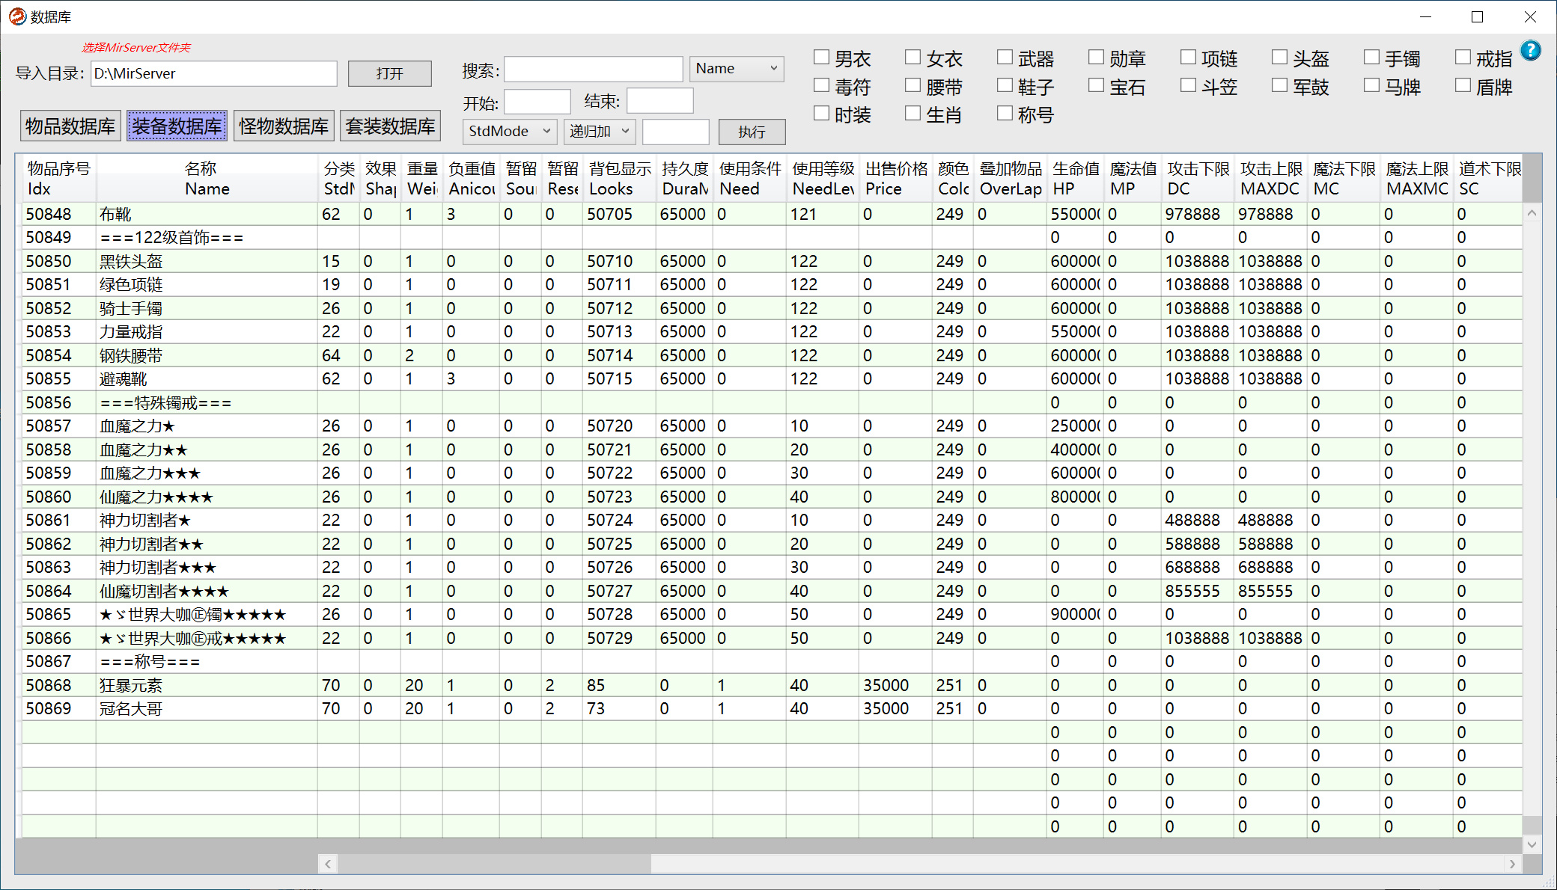The height and width of the screenshot is (890, 1557).
Task: Select the row 黑铁头盔
Action: click(x=771, y=261)
